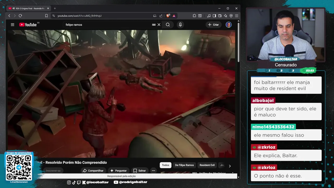Click the chat message 'Ele explica, Baltar.'

coord(276,156)
